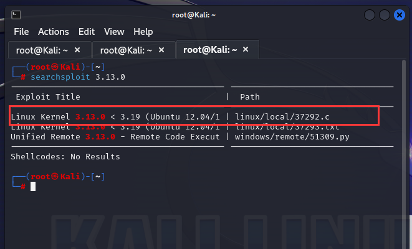Image resolution: width=412 pixels, height=249 pixels.
Task: Open the Actions menu
Action: (x=54, y=32)
